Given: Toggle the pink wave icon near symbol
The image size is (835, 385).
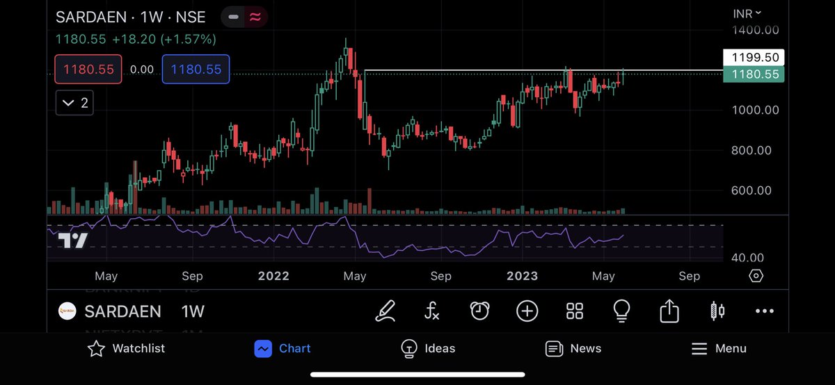Looking at the screenshot, I should click(x=255, y=17).
